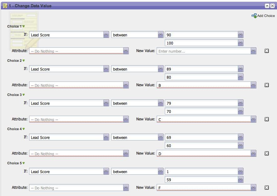The width and height of the screenshot is (277, 196).
Task: Open Choice 1 Attribute dropdown
Action: point(126,51)
